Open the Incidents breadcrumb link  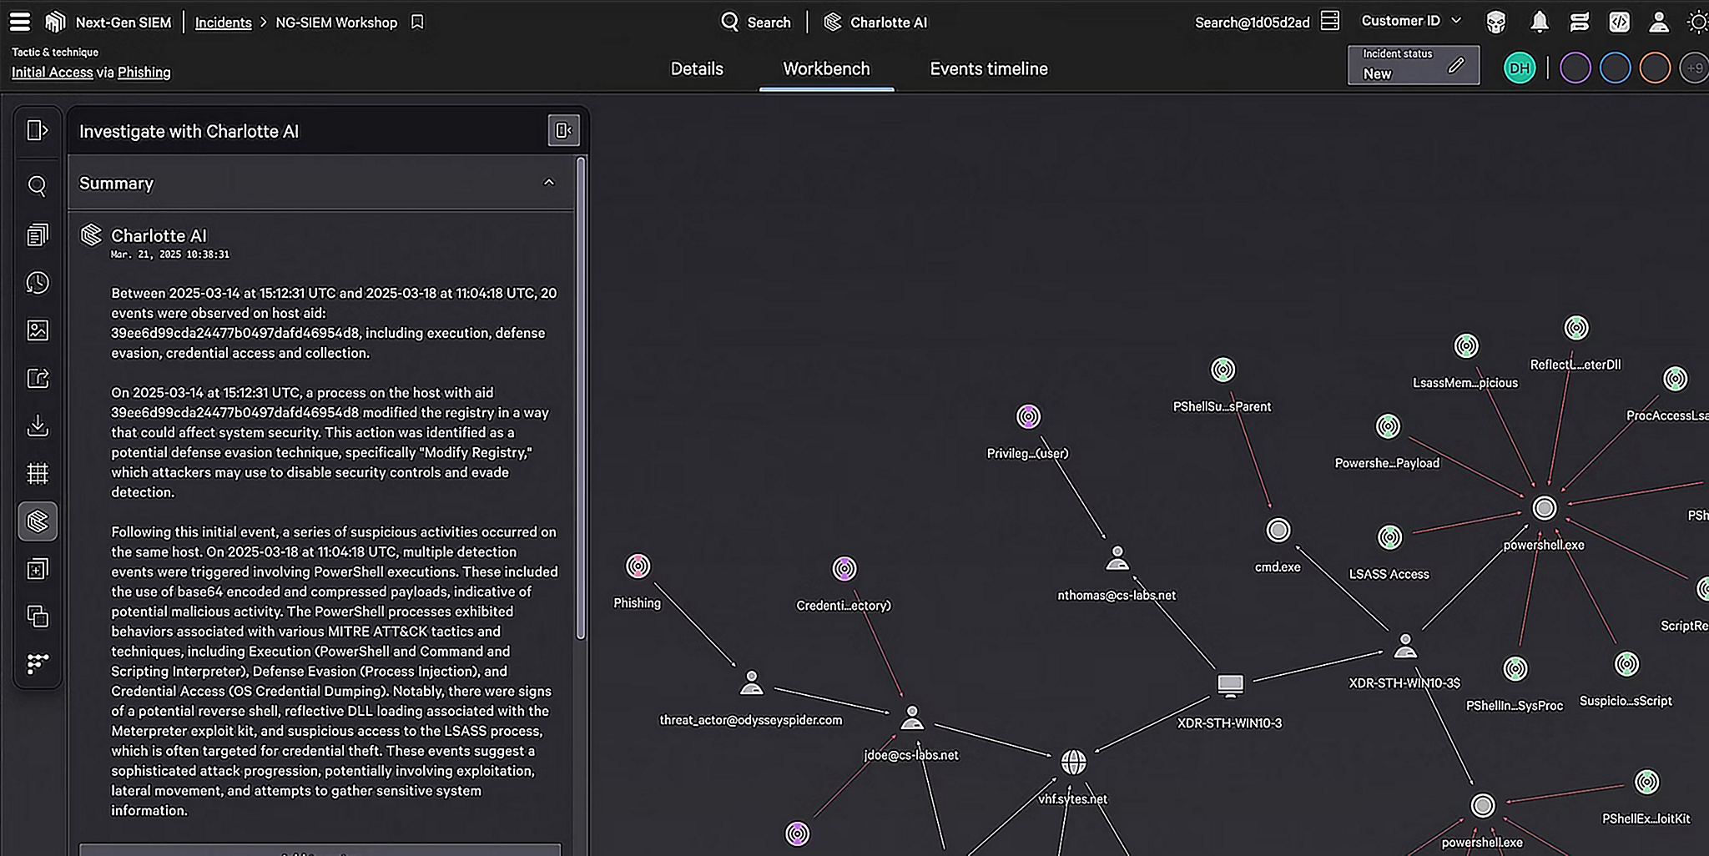[x=223, y=23]
